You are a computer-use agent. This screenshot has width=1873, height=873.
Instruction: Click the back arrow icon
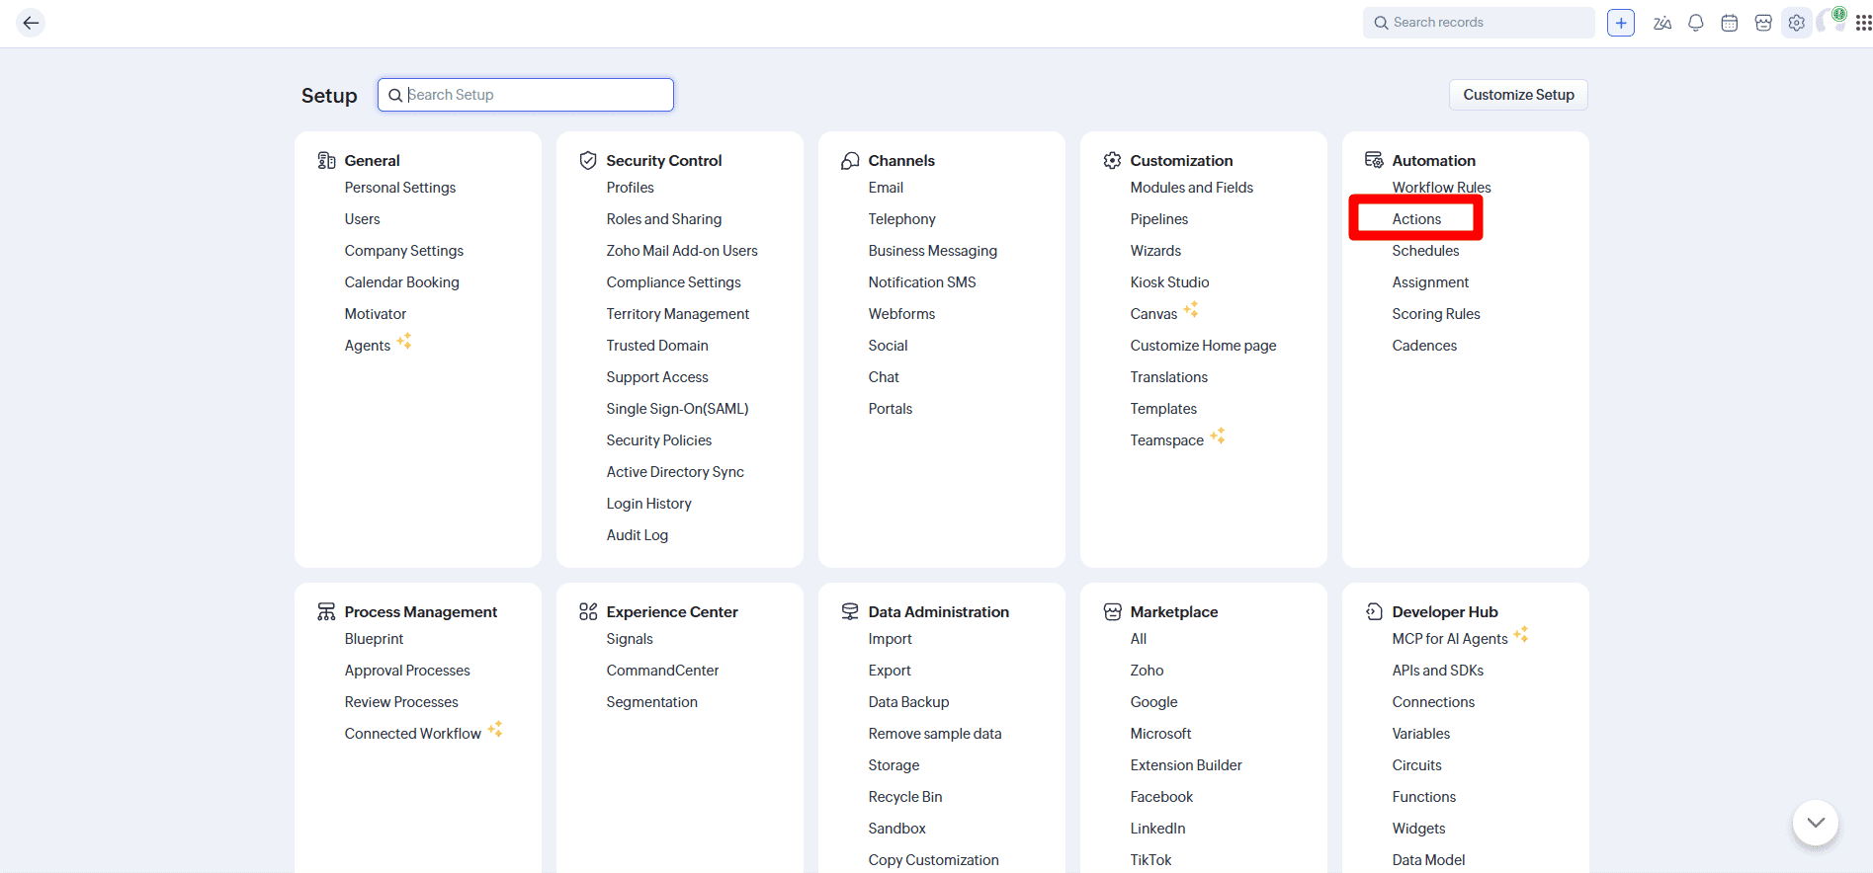pyautogui.click(x=31, y=23)
